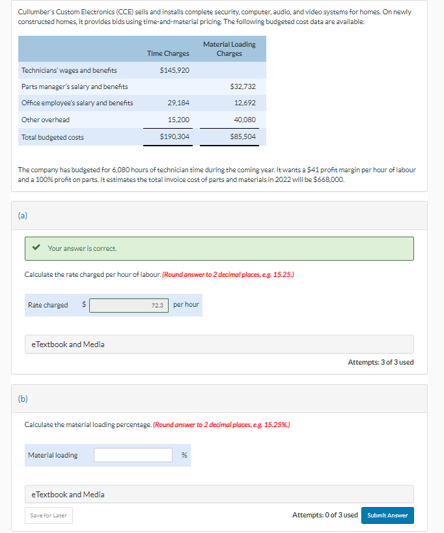This screenshot has width=444, height=533.
Task: Click the Material loading percentage input field
Action: [133, 455]
